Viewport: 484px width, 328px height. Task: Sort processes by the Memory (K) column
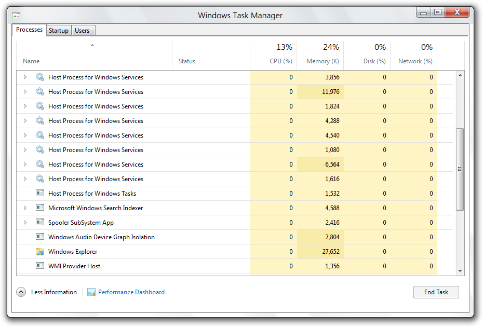[322, 61]
